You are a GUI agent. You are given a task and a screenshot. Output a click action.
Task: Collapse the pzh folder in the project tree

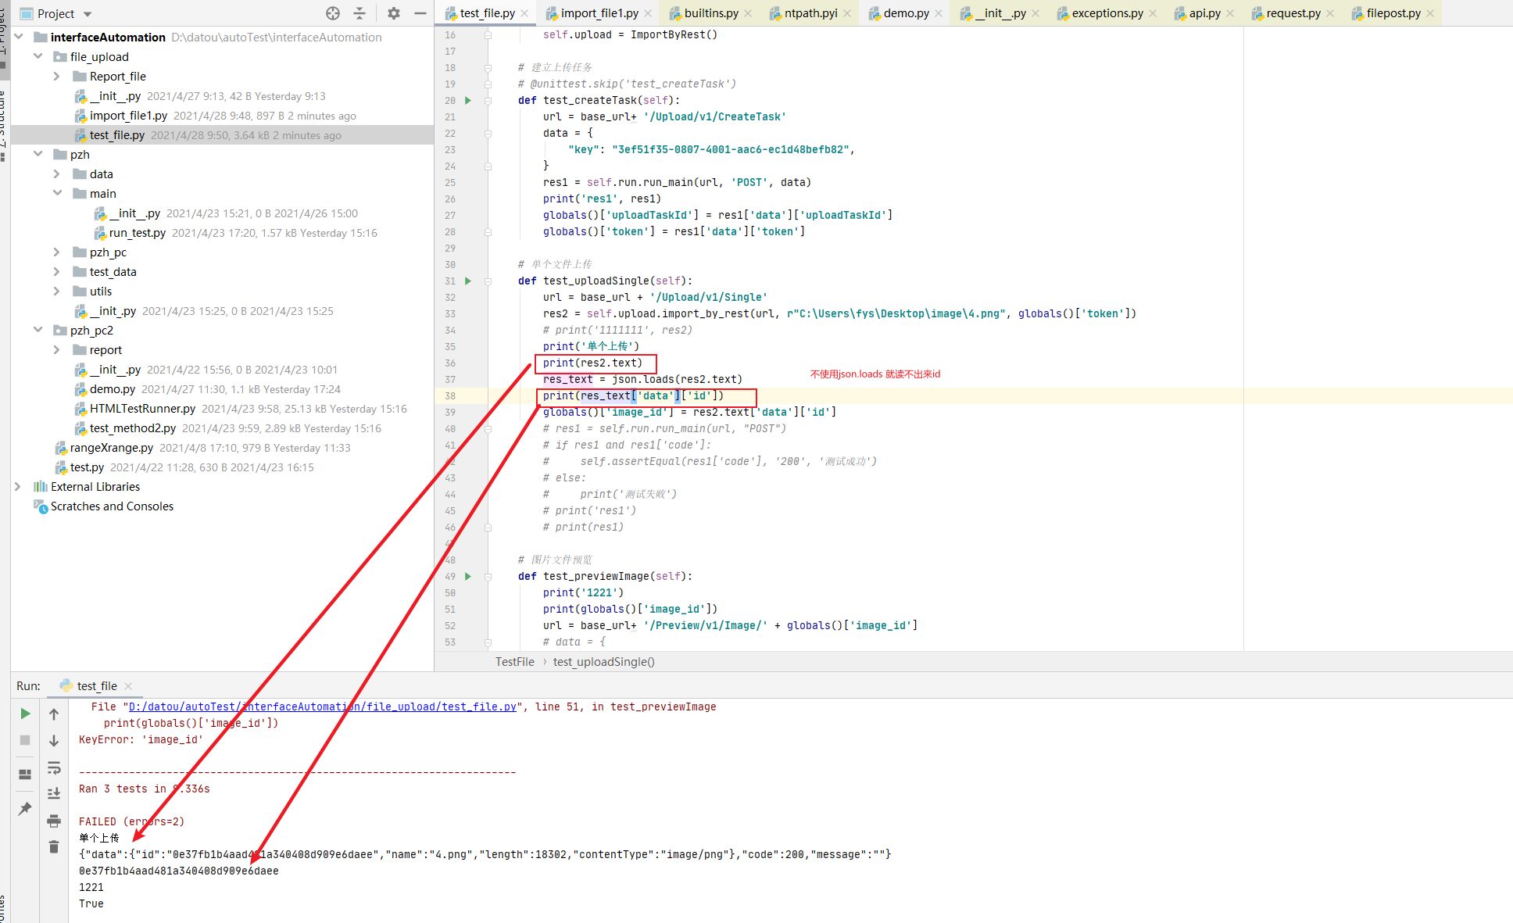tap(38, 154)
